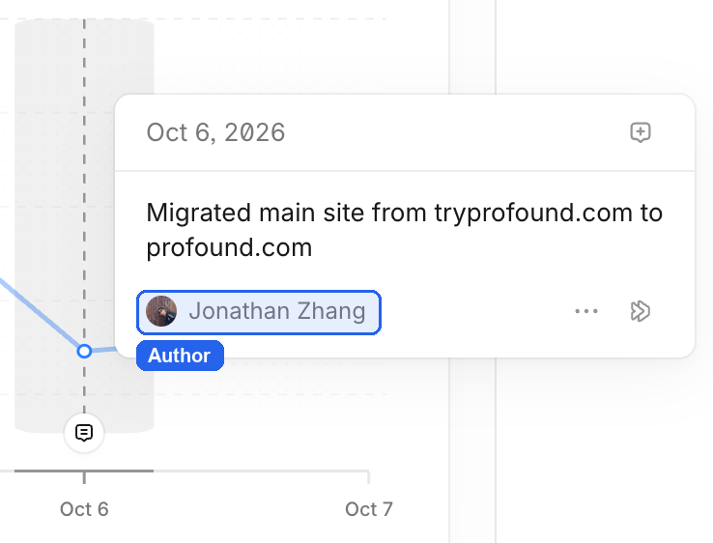Click the Oct 7 axis label
The image size is (713, 543).
(x=369, y=509)
